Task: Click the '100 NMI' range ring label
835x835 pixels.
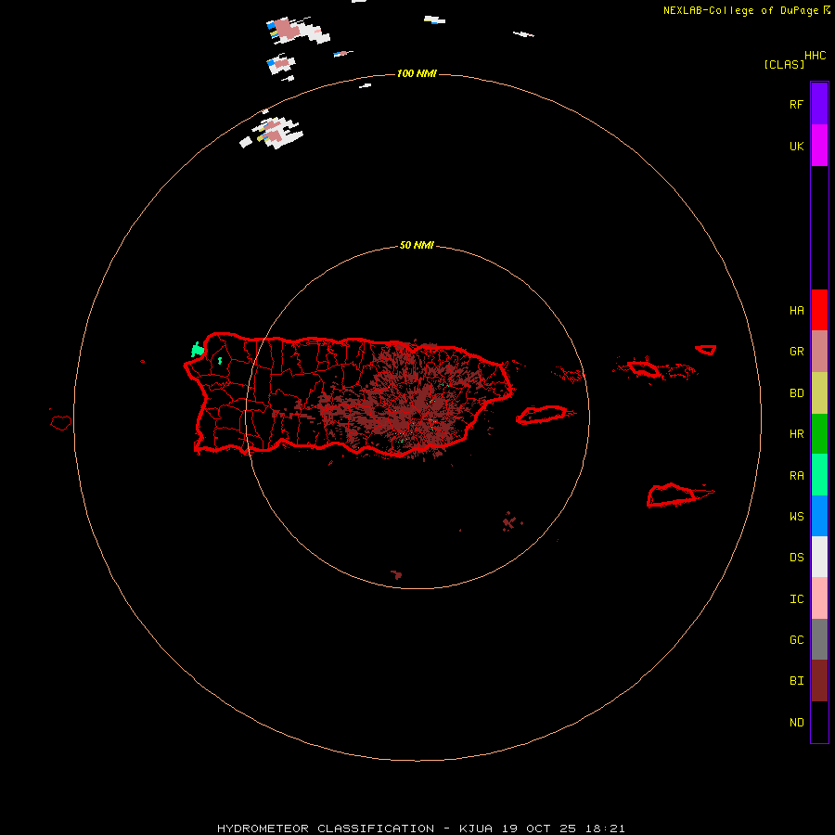Action: pos(417,73)
